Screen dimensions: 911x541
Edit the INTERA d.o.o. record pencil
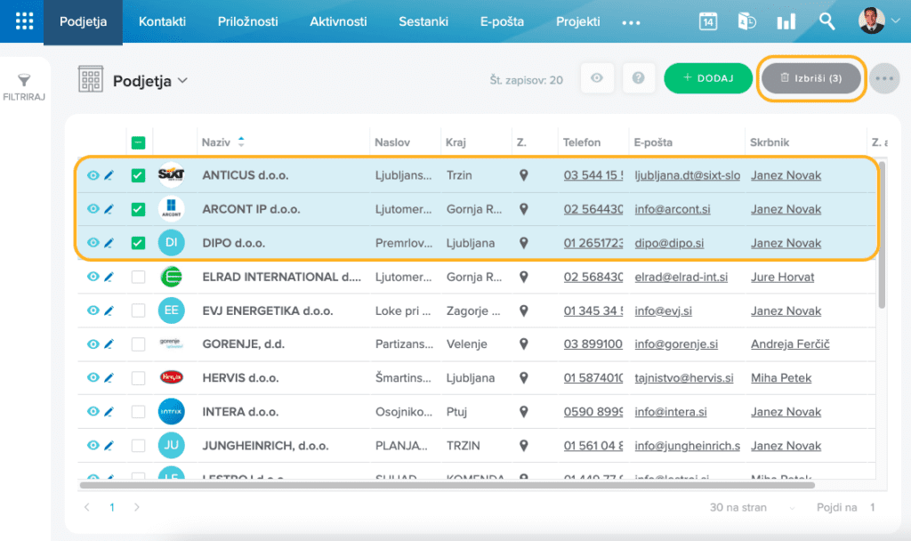(x=109, y=411)
